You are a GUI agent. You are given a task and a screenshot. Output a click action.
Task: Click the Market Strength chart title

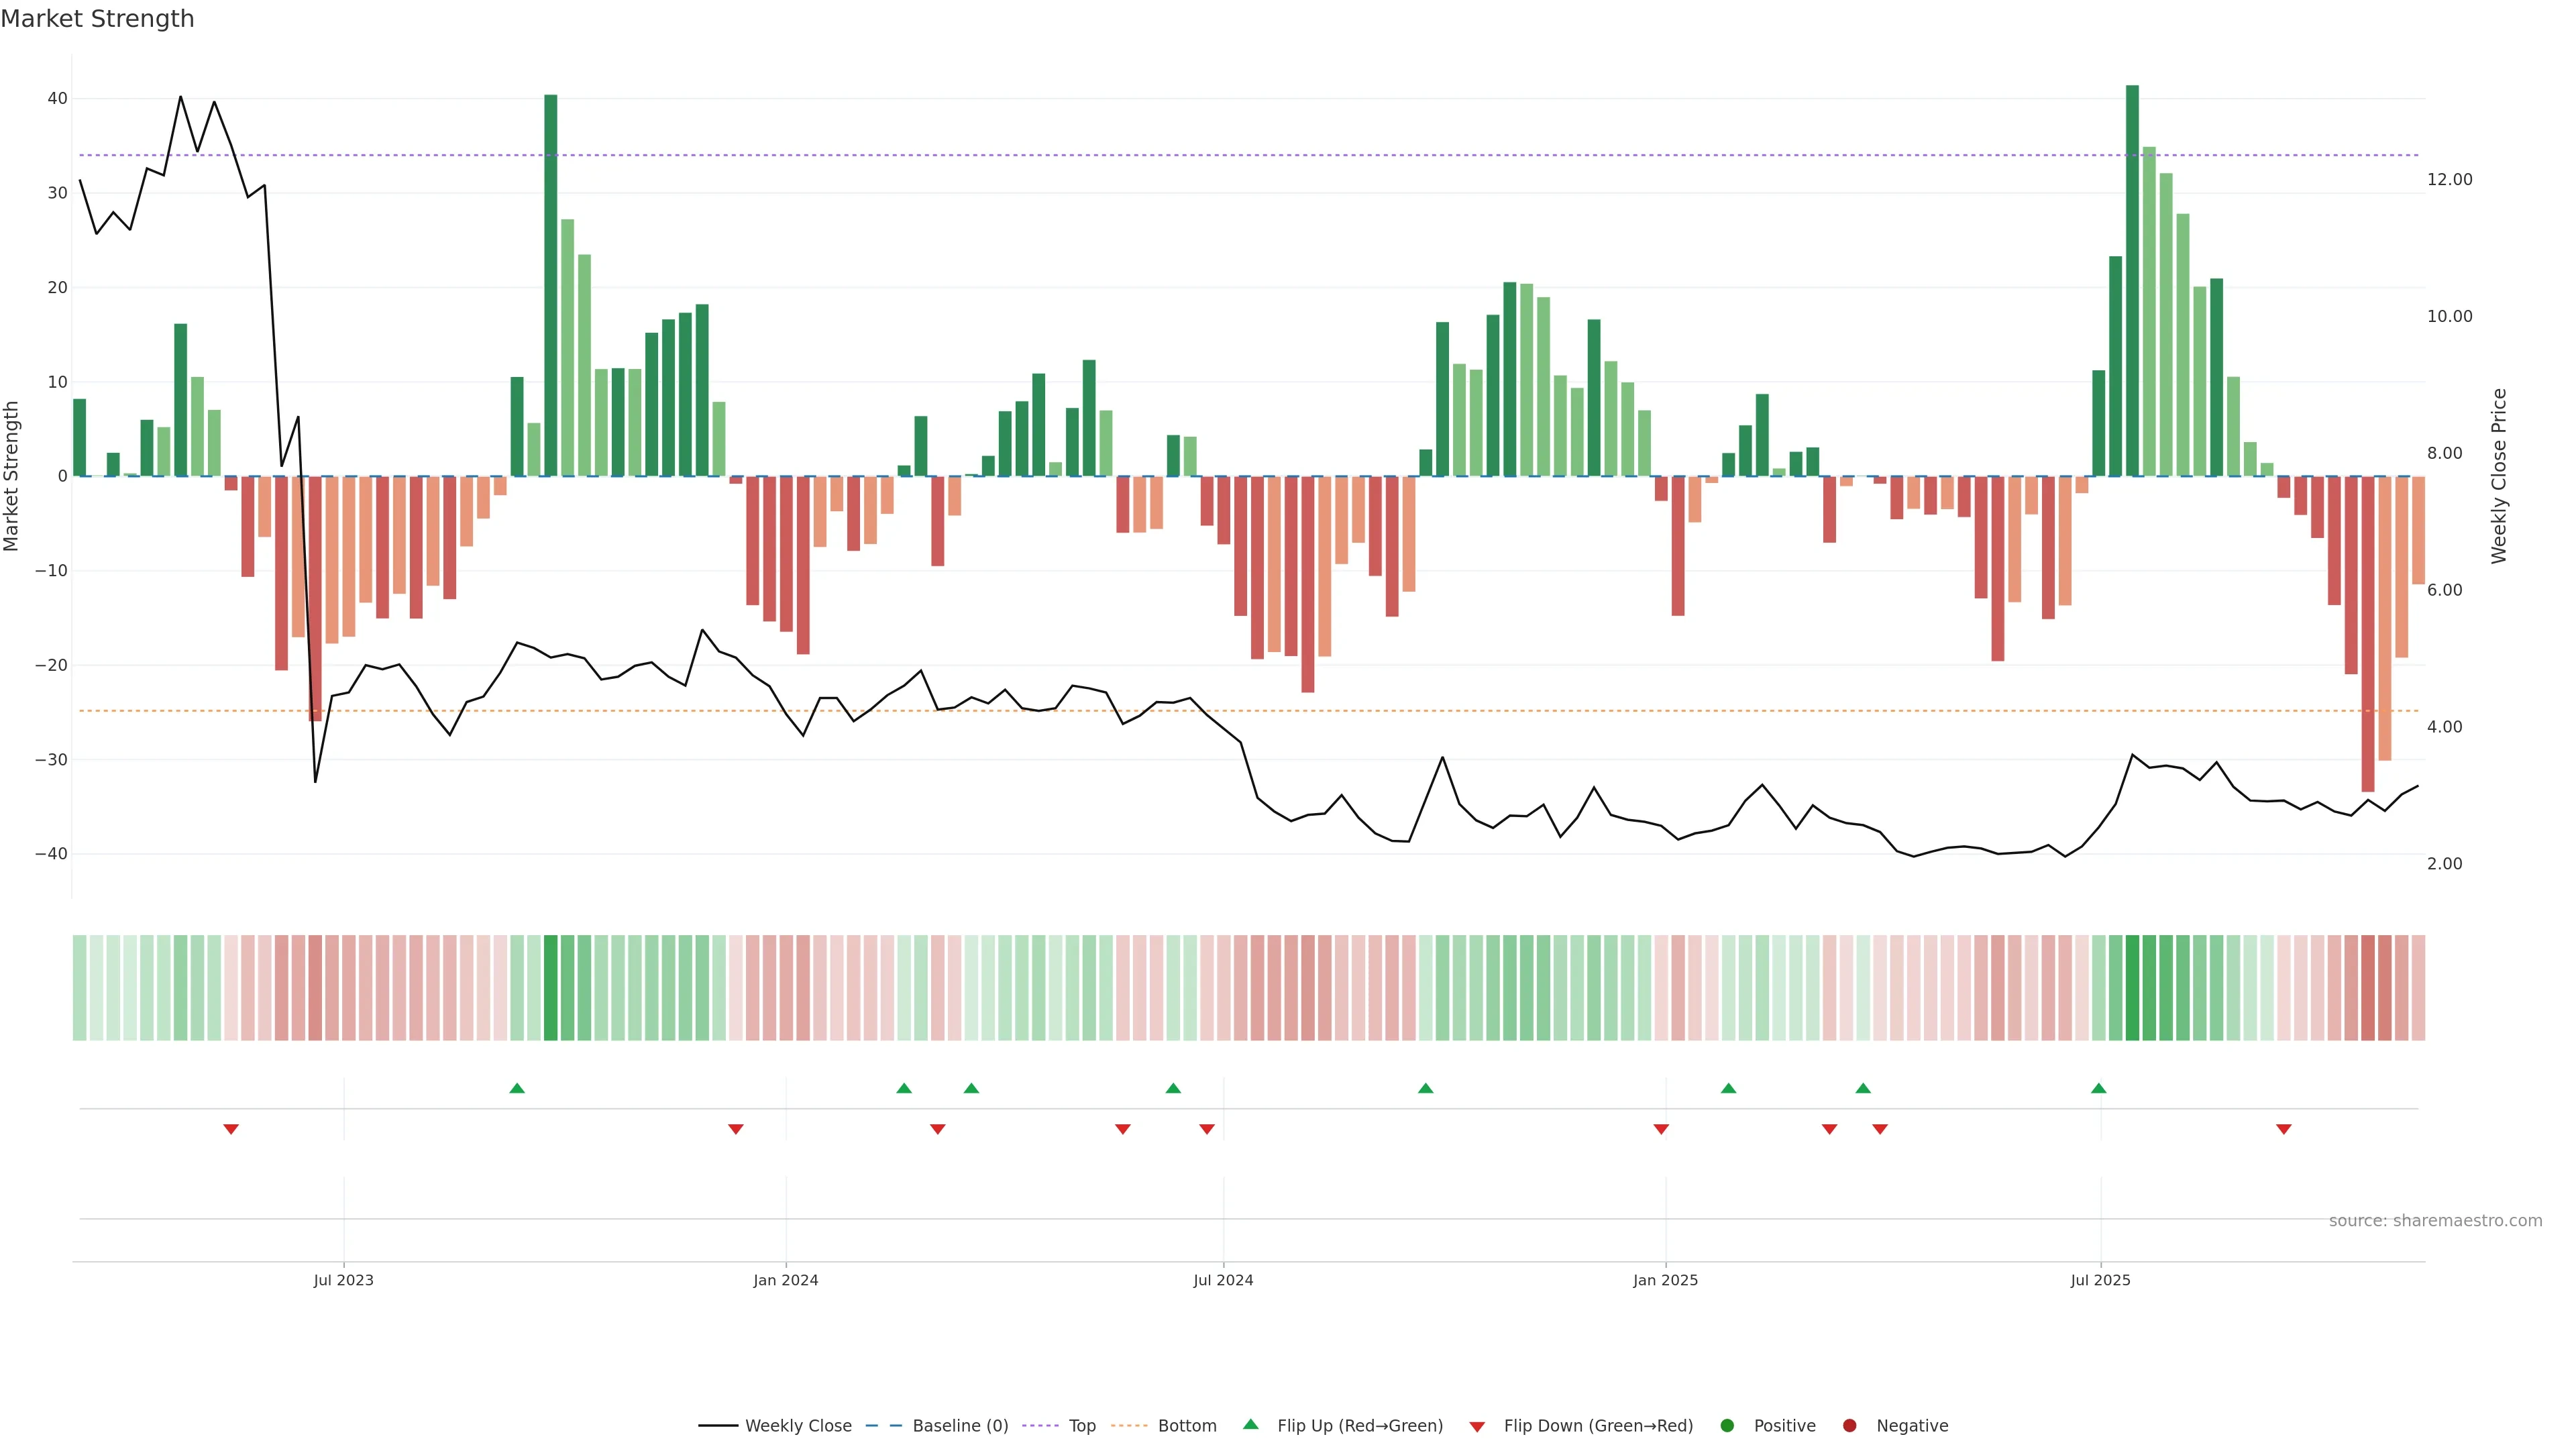click(97, 19)
